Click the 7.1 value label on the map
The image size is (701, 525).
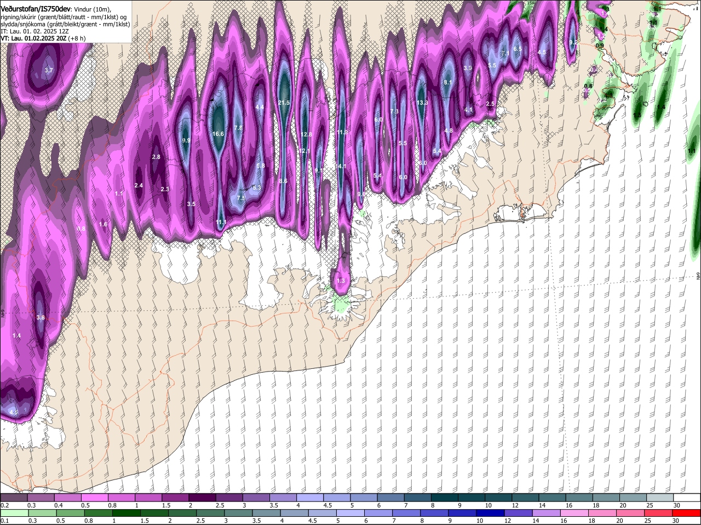505,53
